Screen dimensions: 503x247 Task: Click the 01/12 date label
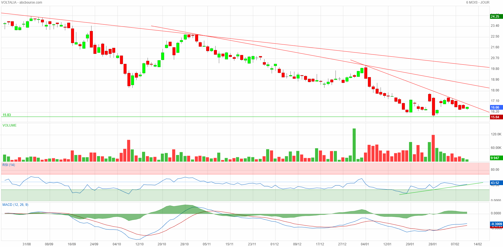[x=274, y=244]
